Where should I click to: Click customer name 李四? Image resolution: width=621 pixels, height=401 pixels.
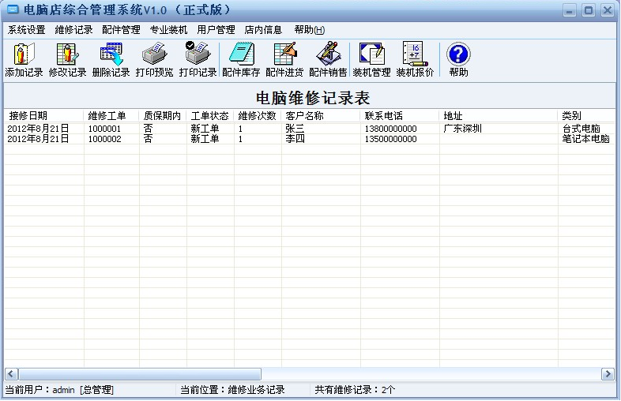[x=295, y=139]
